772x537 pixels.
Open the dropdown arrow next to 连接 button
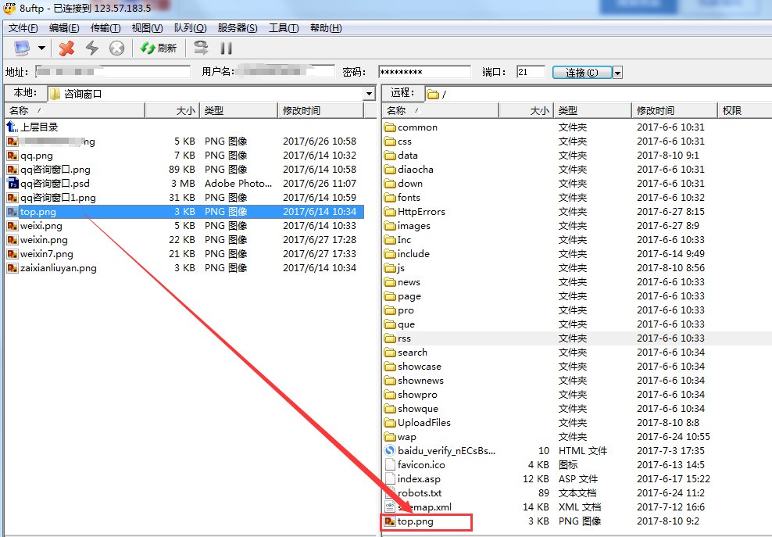[617, 73]
